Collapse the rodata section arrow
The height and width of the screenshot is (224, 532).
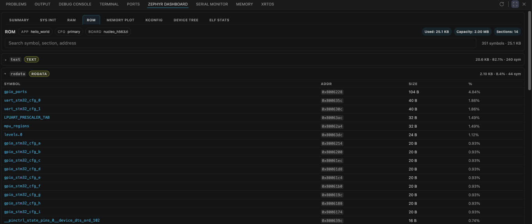[x=6, y=74]
